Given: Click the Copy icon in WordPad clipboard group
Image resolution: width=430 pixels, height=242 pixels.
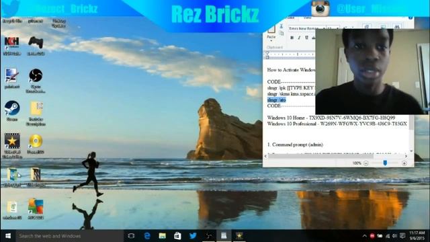Looking at the screenshot, I should (x=282, y=33).
